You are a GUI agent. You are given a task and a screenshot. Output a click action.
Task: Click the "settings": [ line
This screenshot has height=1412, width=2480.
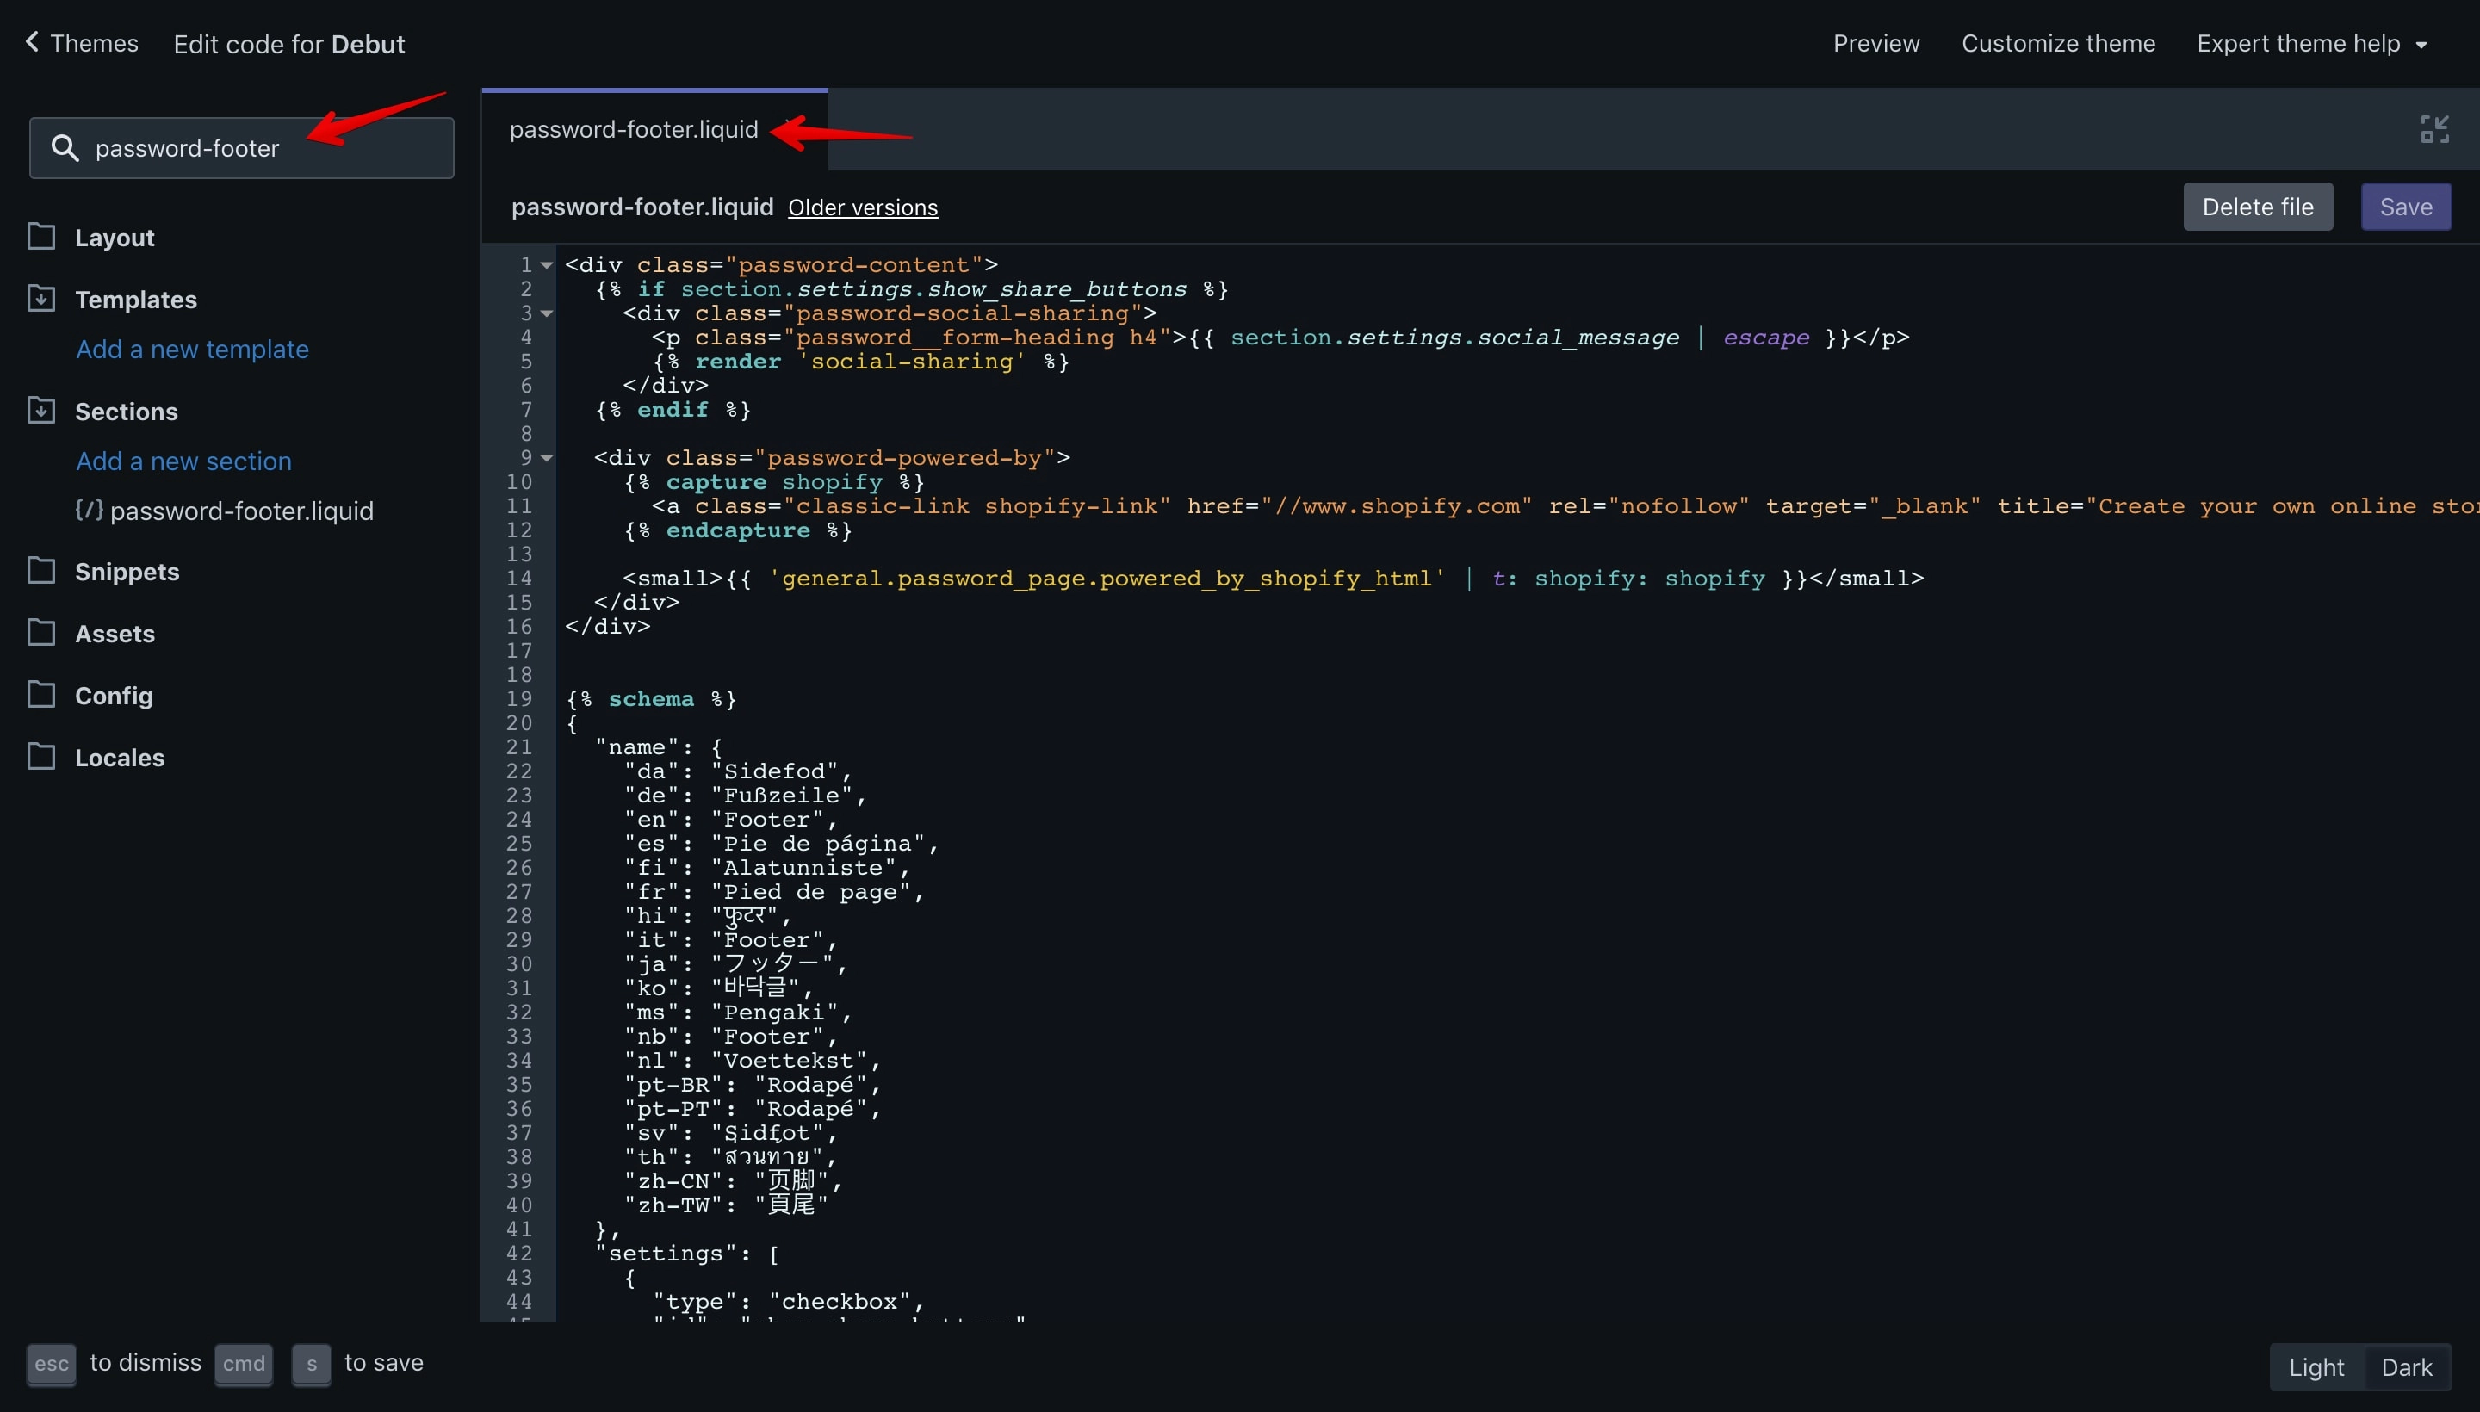pyautogui.click(x=686, y=1254)
